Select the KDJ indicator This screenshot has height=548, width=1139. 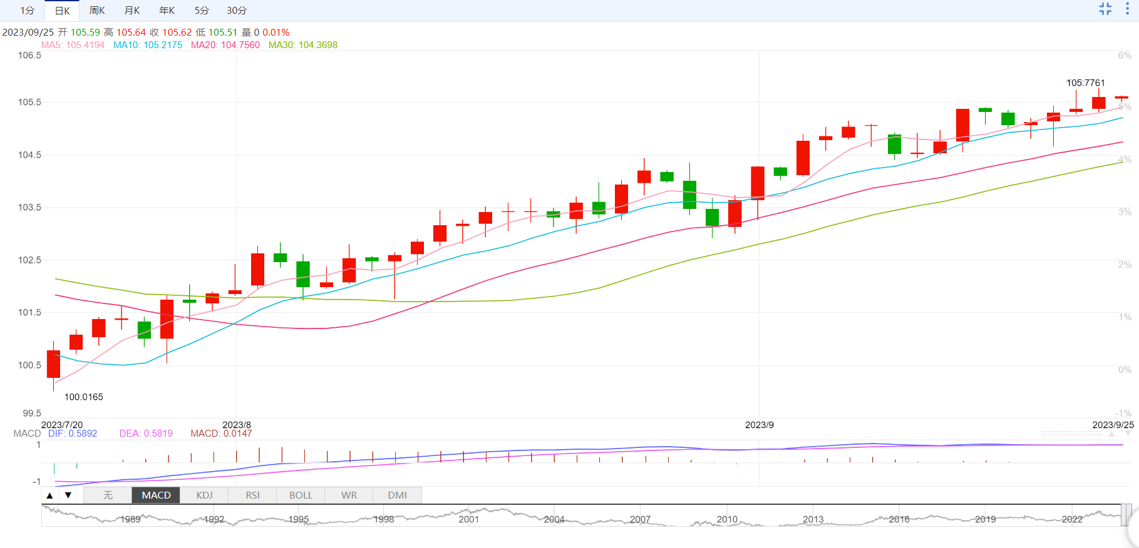point(204,495)
